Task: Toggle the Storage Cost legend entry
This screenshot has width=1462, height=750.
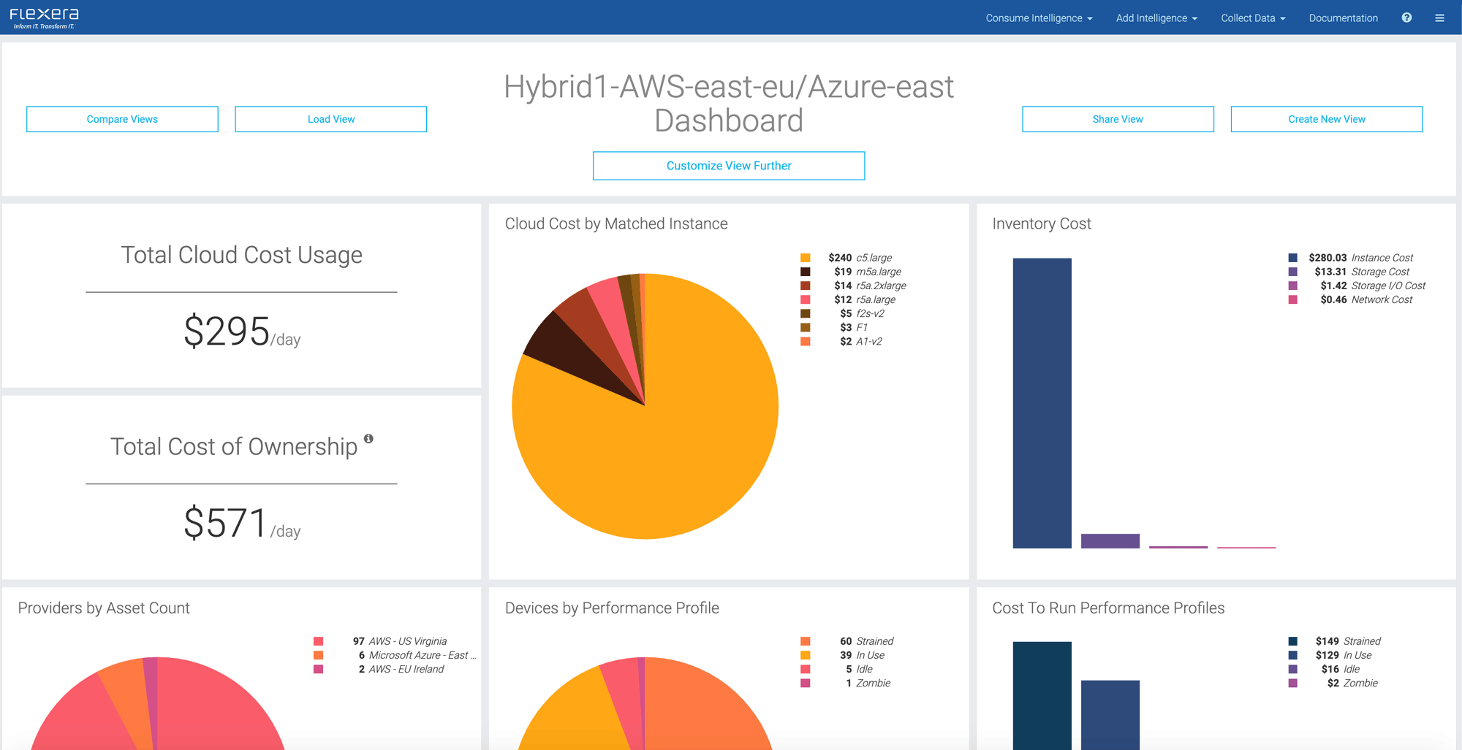Action: point(1360,272)
